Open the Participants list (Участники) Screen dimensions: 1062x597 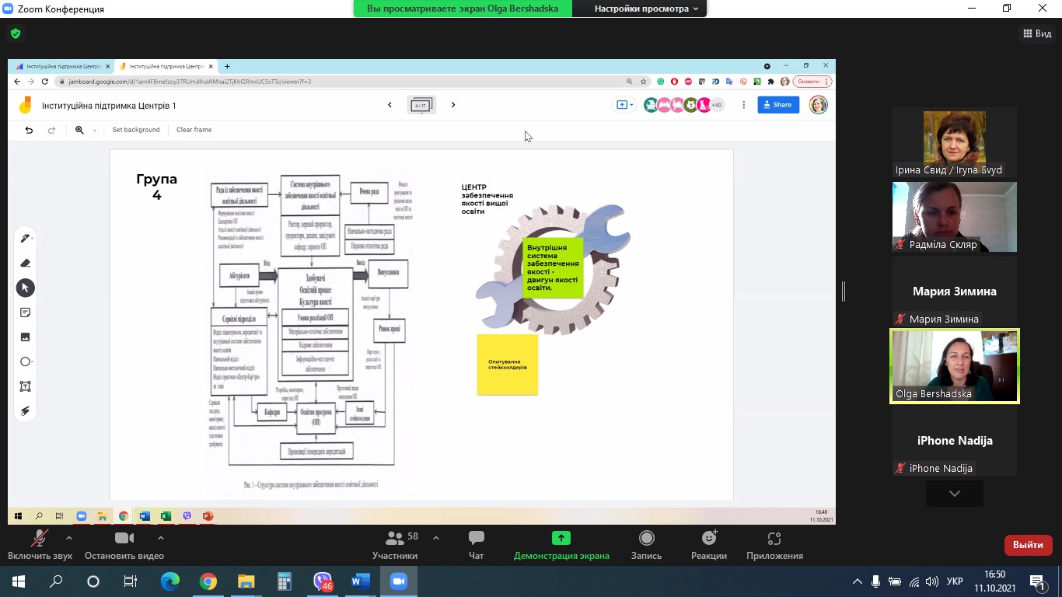pos(395,545)
